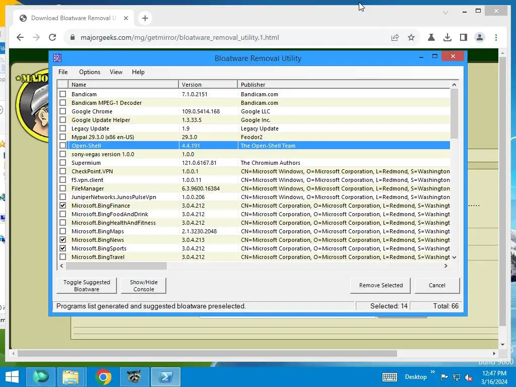516x387 pixels.
Task: Open the raccoon app in taskbar
Action: point(134,377)
